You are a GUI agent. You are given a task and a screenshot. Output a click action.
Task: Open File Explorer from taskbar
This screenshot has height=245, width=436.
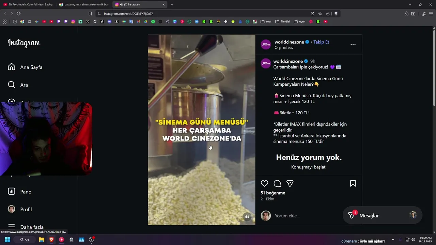click(41, 240)
